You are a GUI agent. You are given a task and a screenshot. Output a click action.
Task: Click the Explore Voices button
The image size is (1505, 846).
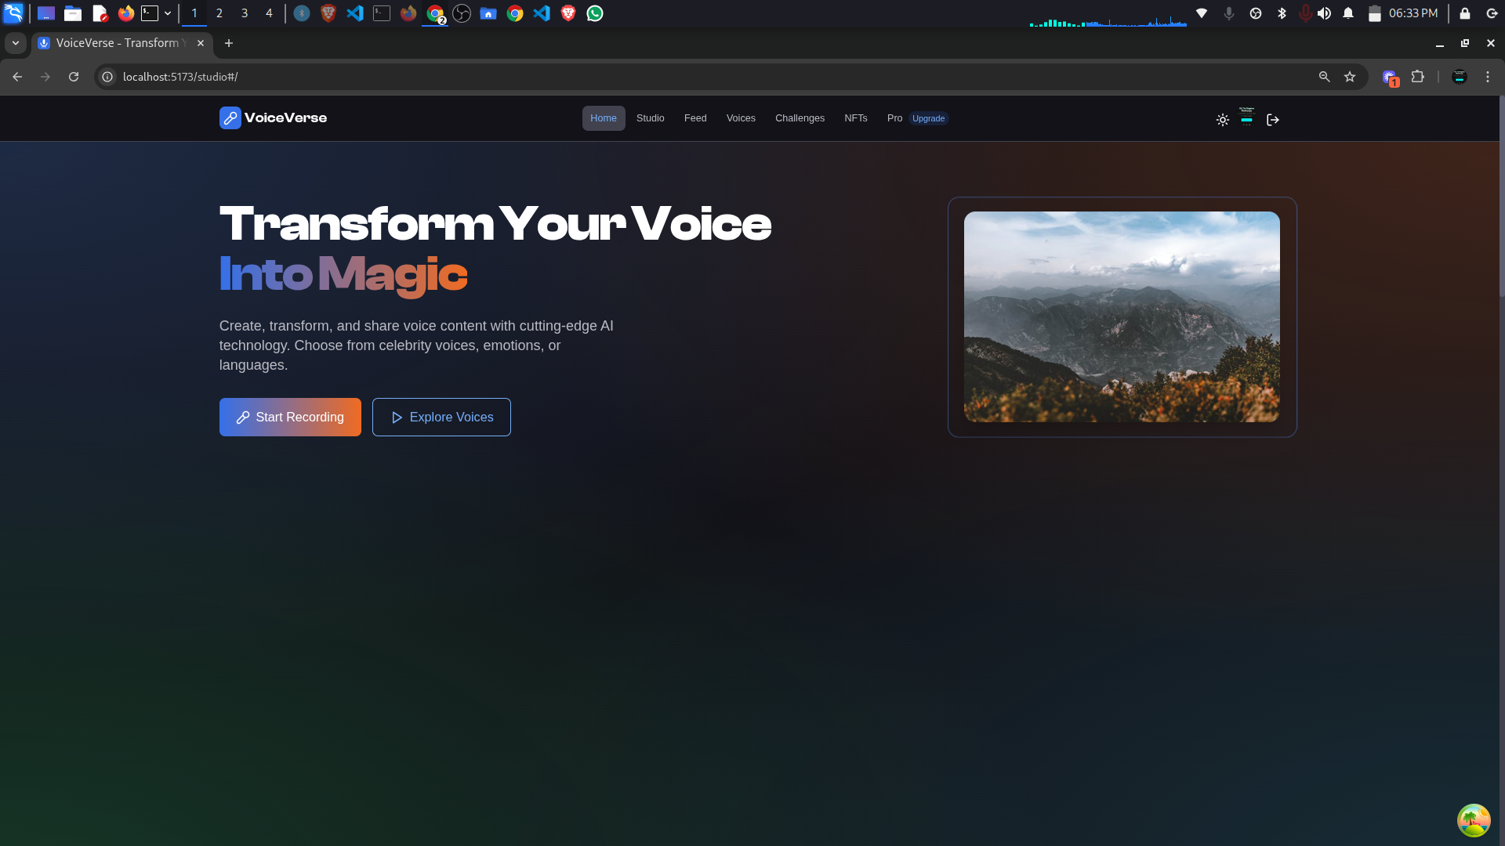coord(441,418)
